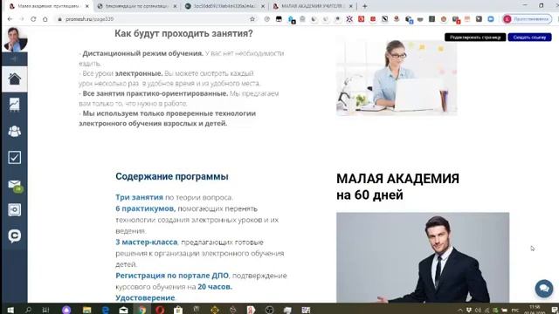The width and height of the screenshot is (559, 314).
Task: Open the Windows Start menu
Action: coord(10,310)
